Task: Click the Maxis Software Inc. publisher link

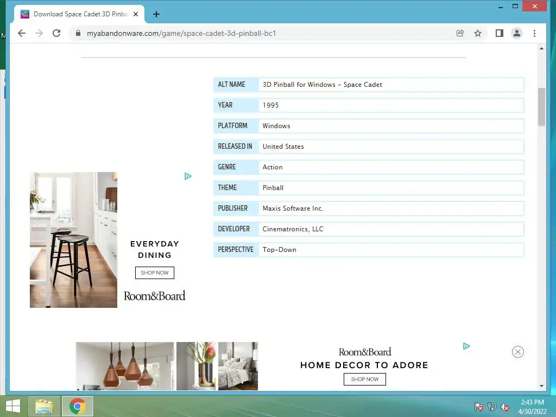Action: [293, 208]
